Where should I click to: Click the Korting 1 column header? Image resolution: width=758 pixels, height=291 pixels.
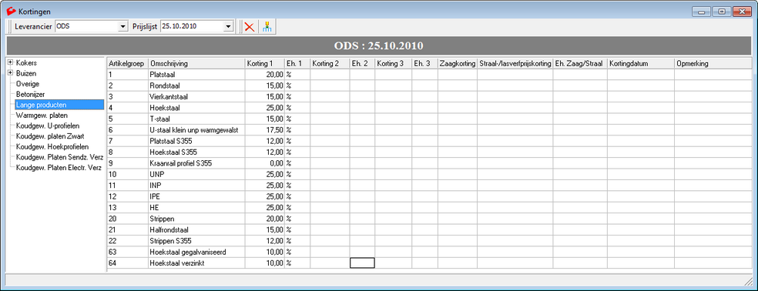click(264, 64)
